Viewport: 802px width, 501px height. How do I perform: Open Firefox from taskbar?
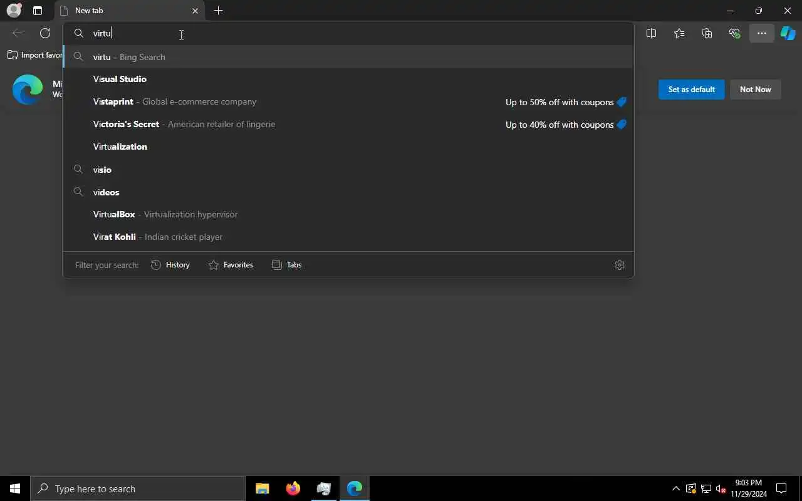coord(293,488)
